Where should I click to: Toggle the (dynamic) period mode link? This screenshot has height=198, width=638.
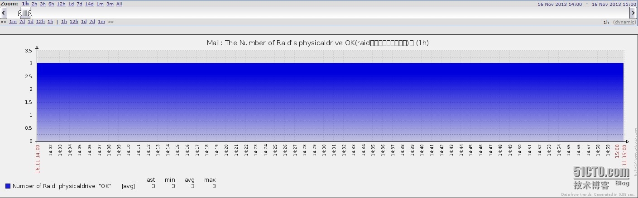(624, 22)
